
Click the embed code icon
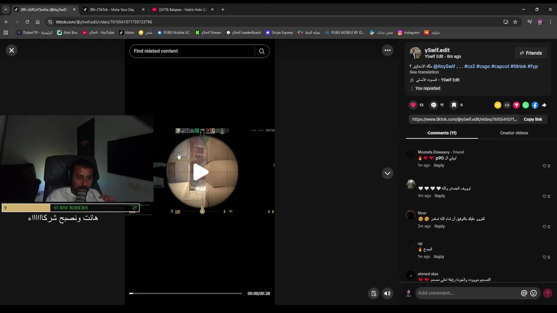pyautogui.click(x=507, y=105)
